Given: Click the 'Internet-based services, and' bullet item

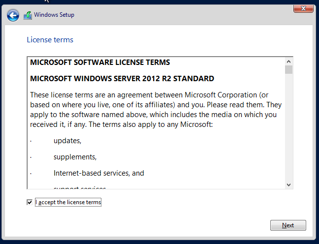Looking at the screenshot, I should [98, 173].
